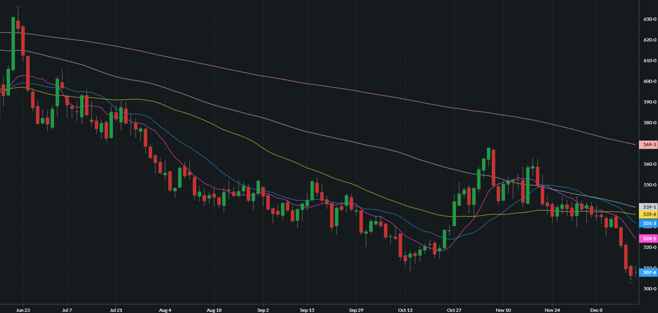Click the 590-0 price axis label
The height and width of the screenshot is (313, 658).
pos(650,102)
